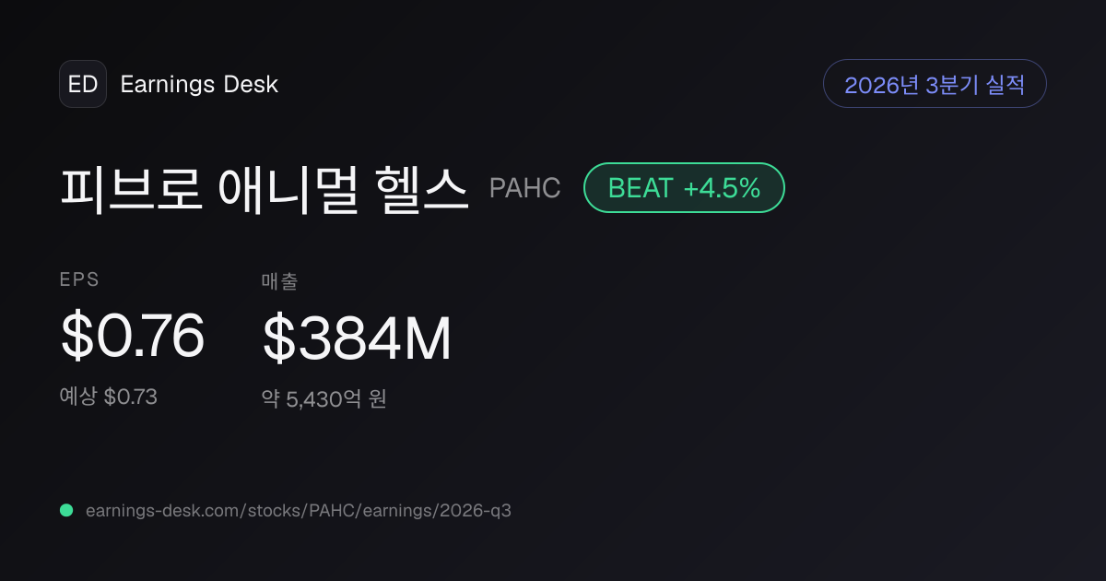The width and height of the screenshot is (1106, 581).
Task: Click the 약 5,430억 원 conversion text
Action: click(324, 399)
